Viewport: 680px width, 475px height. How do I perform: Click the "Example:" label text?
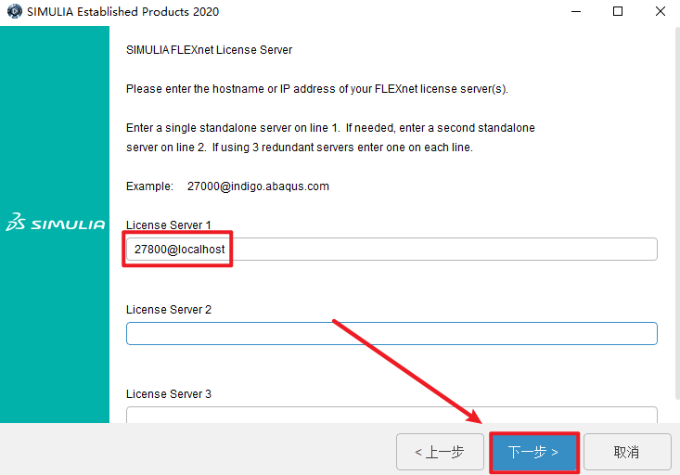click(149, 186)
